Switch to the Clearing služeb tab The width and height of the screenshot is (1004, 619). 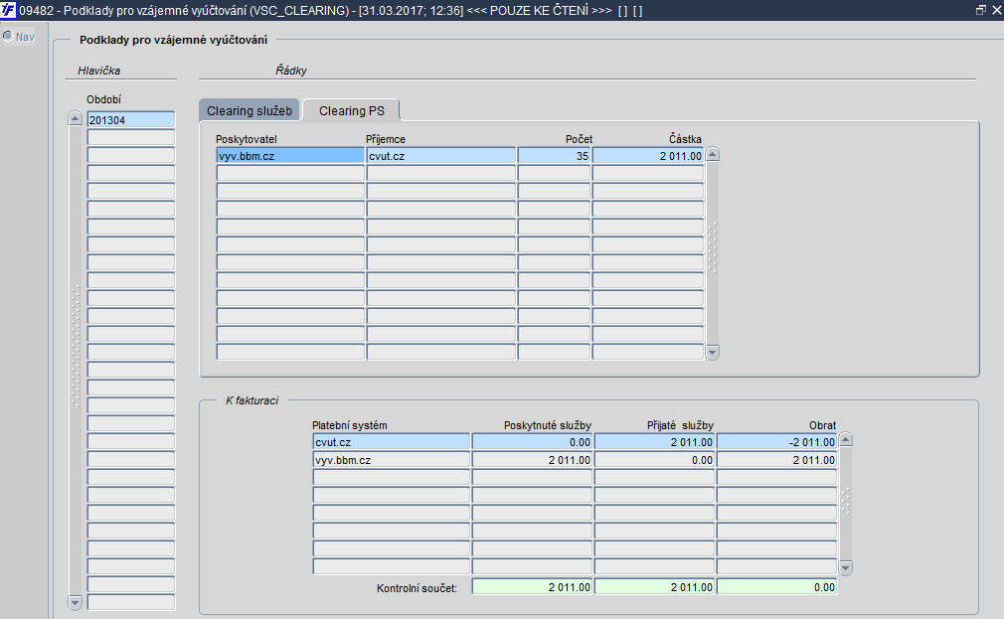[250, 110]
